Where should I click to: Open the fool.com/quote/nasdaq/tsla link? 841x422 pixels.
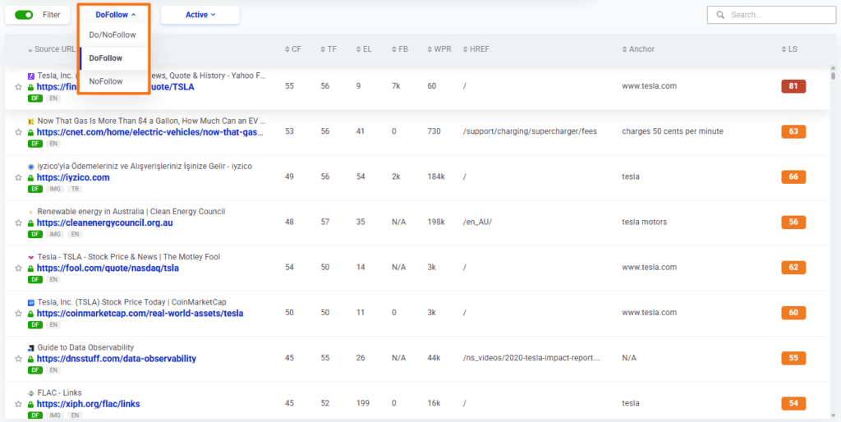point(108,268)
